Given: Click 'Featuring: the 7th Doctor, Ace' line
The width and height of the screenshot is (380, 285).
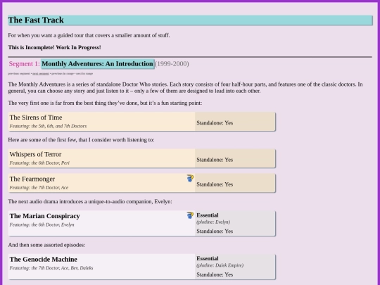Looking at the screenshot, I should pyautogui.click(x=39, y=188).
